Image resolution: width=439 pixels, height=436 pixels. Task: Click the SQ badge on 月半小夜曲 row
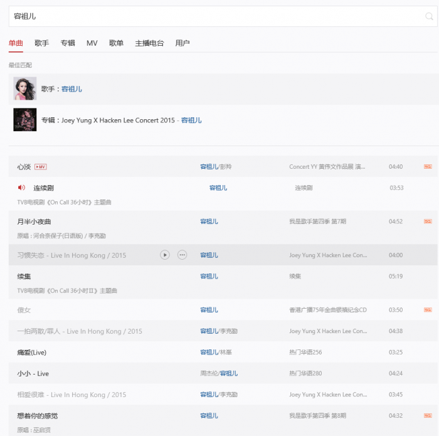428,221
